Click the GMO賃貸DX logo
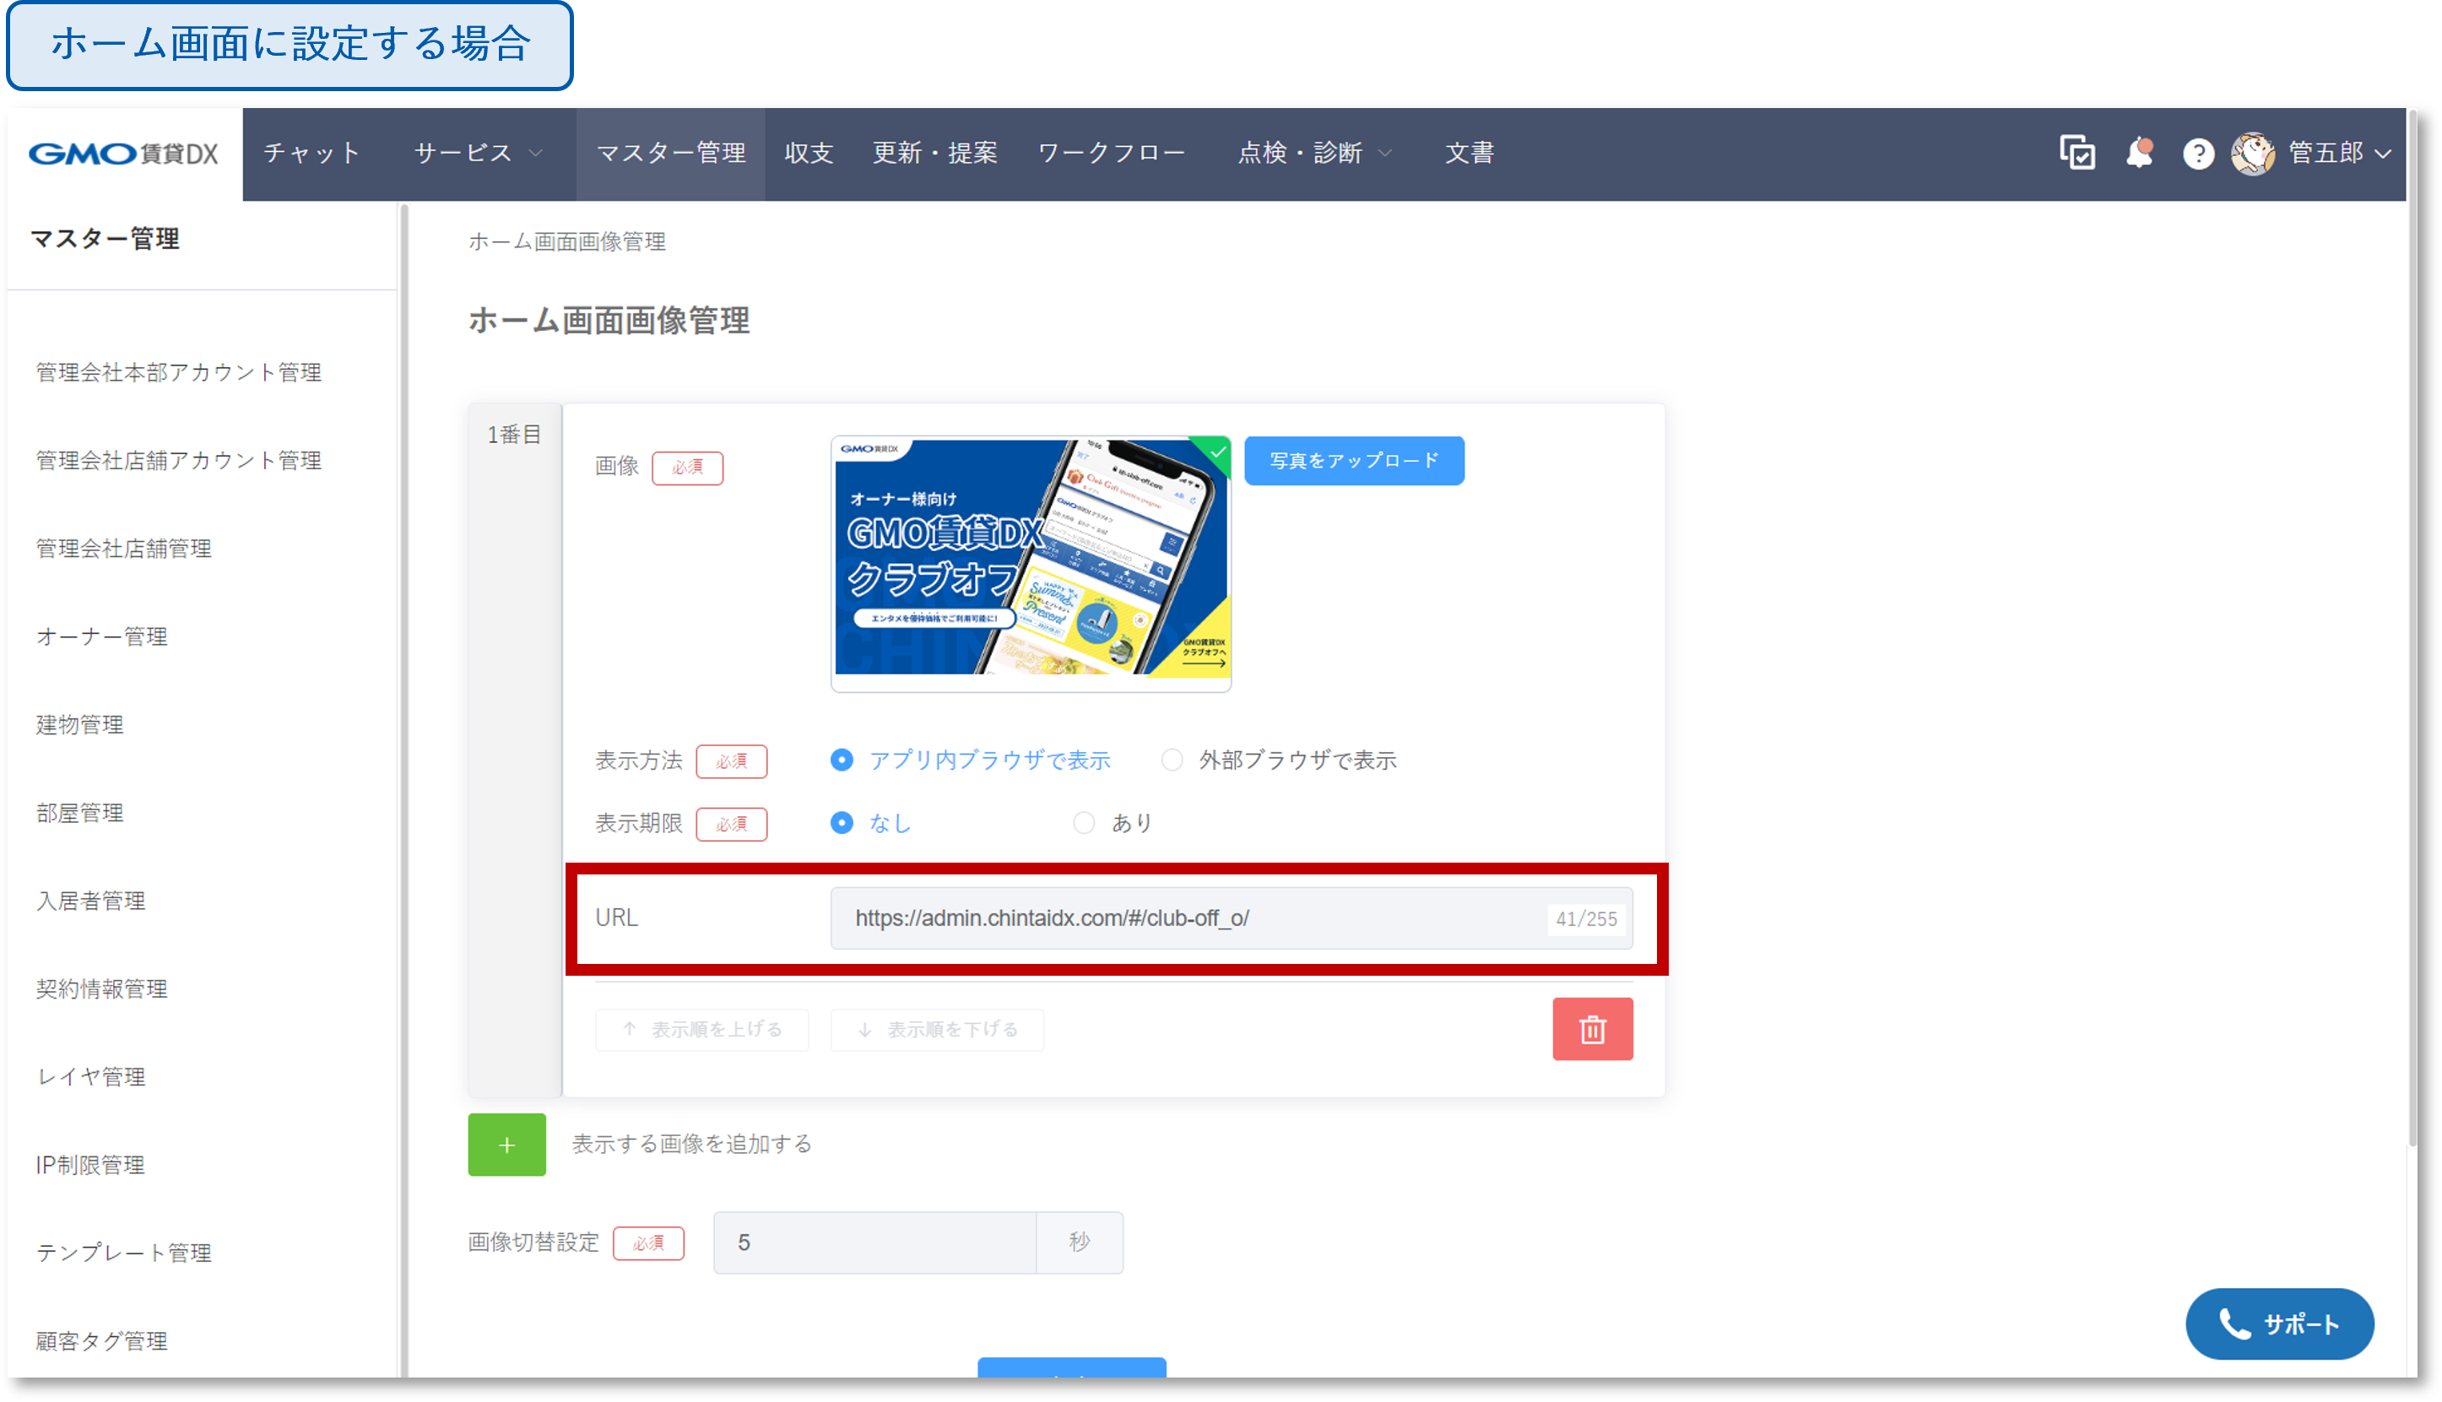This screenshot has width=2442, height=1402. 123,154
